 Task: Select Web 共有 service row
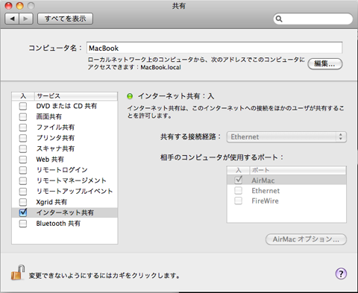[65, 160]
